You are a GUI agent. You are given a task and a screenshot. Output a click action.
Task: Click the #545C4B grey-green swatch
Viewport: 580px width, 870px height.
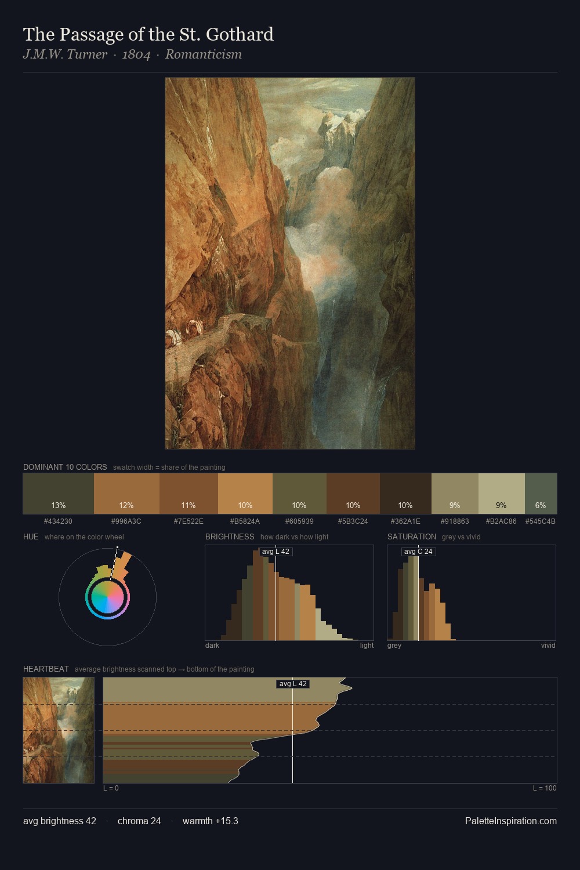point(541,494)
